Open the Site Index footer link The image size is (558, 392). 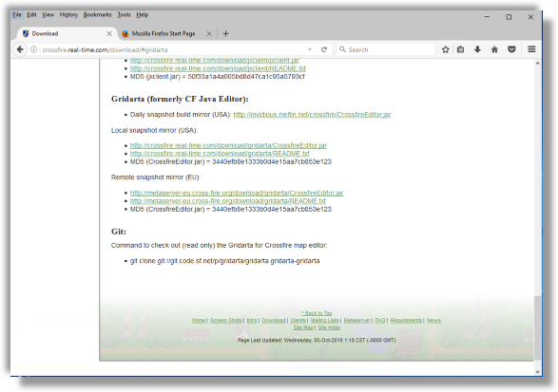tap(329, 327)
